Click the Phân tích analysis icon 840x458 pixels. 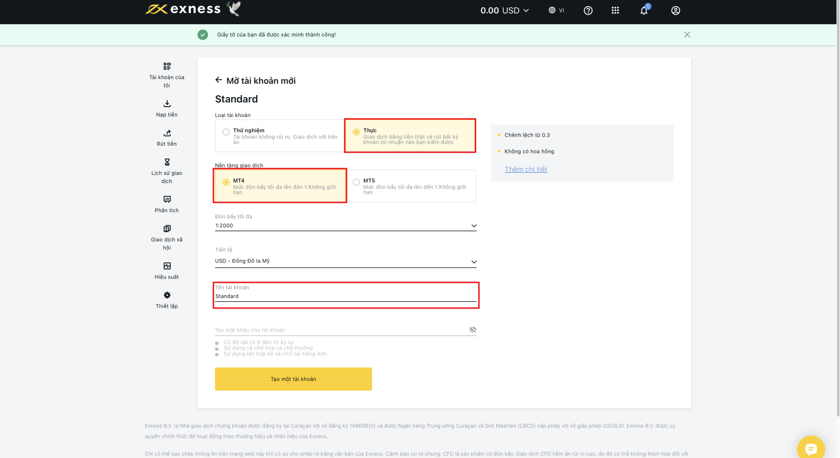167,199
